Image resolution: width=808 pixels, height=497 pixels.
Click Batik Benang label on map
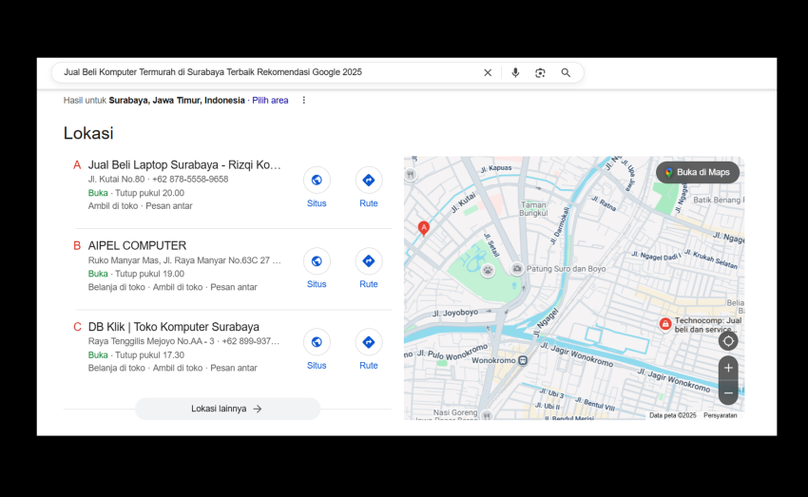coord(719,200)
